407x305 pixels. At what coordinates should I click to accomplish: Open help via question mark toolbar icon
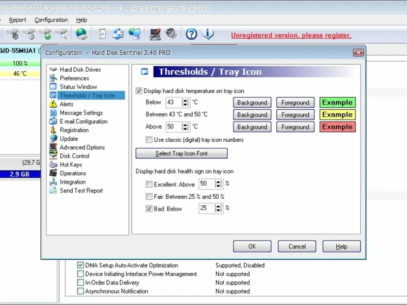pyautogui.click(x=191, y=34)
